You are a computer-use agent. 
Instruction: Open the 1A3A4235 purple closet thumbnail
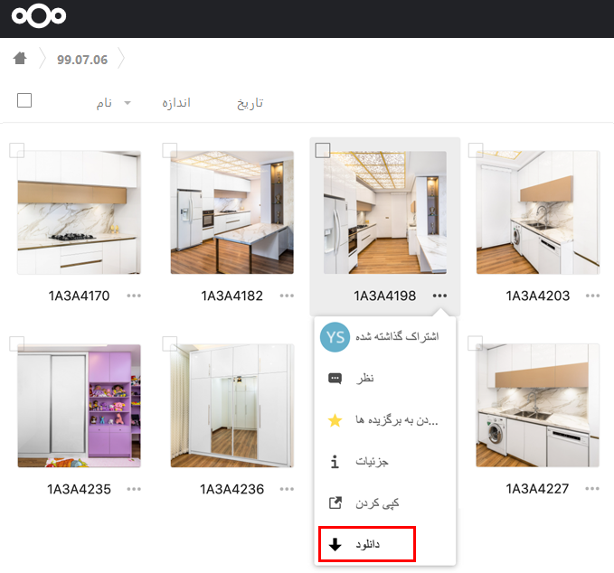[79, 406]
